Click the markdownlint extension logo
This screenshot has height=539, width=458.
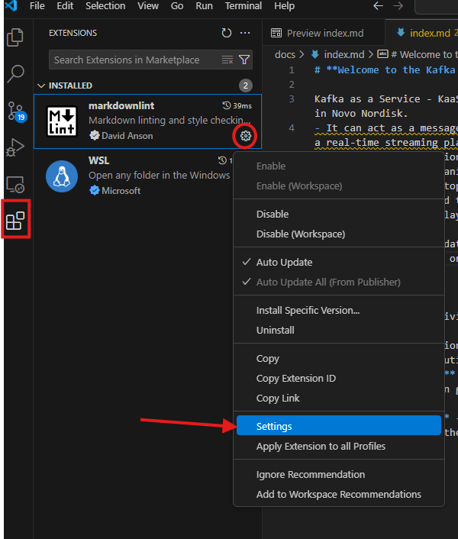click(62, 121)
